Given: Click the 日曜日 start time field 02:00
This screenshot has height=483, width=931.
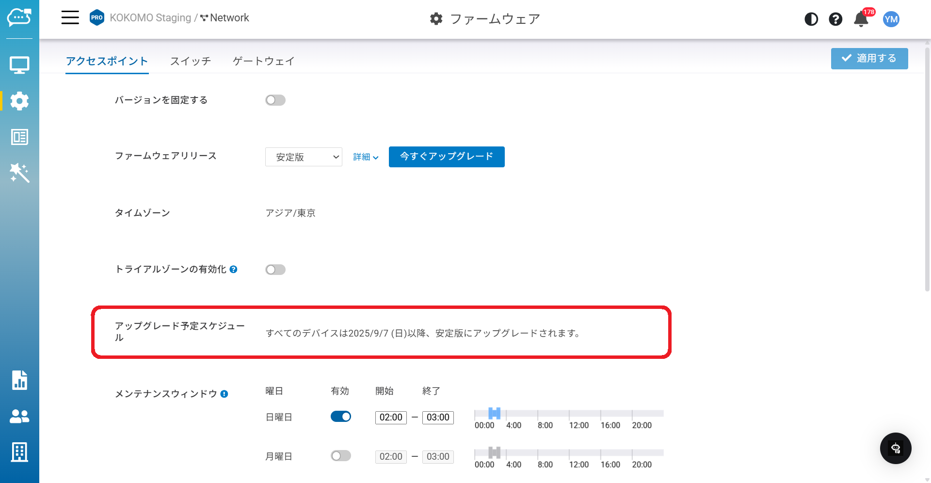Looking at the screenshot, I should pos(391,418).
